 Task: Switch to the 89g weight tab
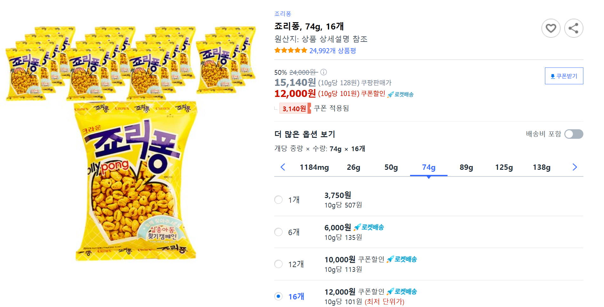click(466, 167)
